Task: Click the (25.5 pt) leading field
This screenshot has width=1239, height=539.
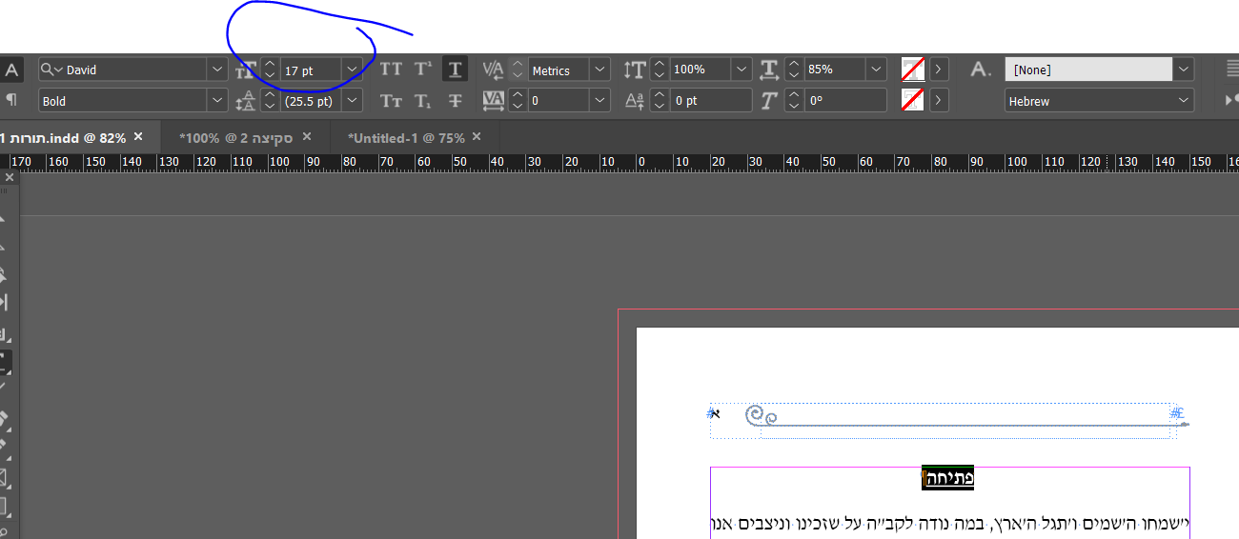Action: [x=311, y=100]
